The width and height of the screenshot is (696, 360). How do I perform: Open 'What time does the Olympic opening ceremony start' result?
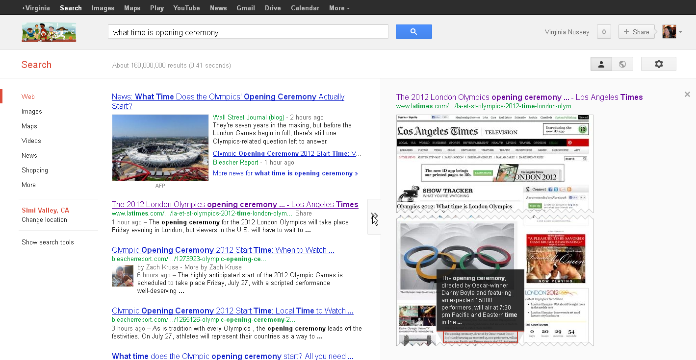pos(232,356)
